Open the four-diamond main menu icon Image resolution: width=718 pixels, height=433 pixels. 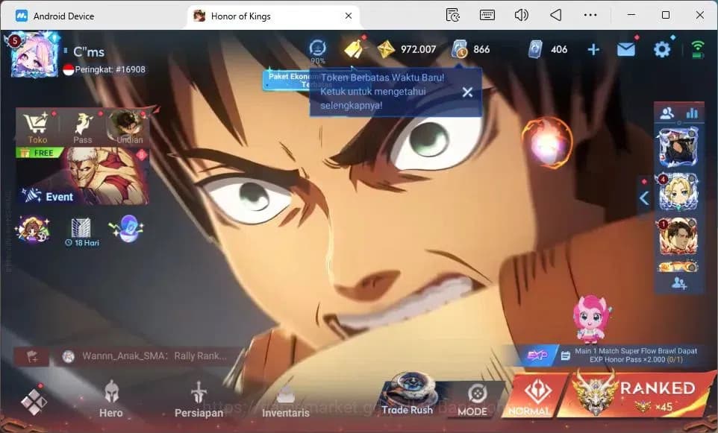[34, 401]
